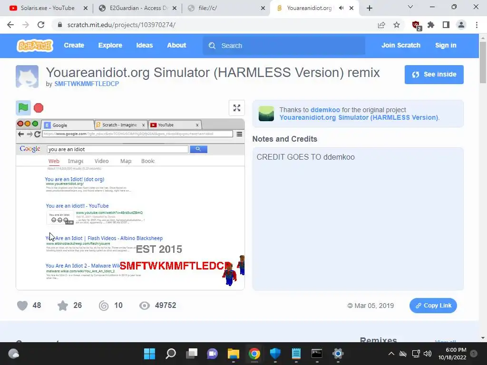Viewport: 487px width, 365px height.
Task: Click the page vertical scrollbar thumb
Action: pyautogui.click(x=483, y=62)
